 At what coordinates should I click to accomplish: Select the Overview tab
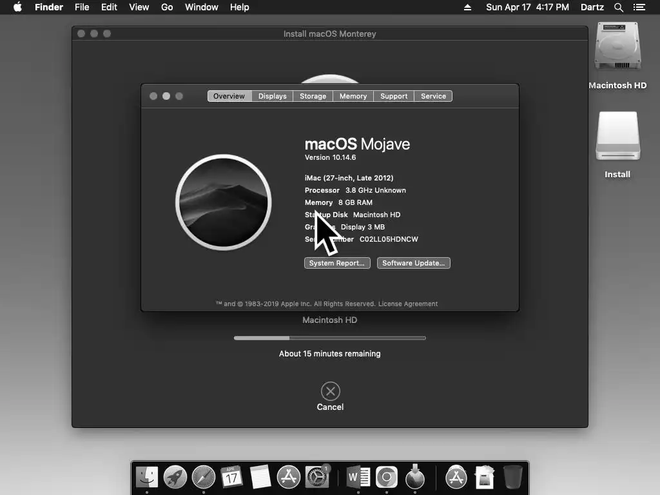pyautogui.click(x=229, y=96)
